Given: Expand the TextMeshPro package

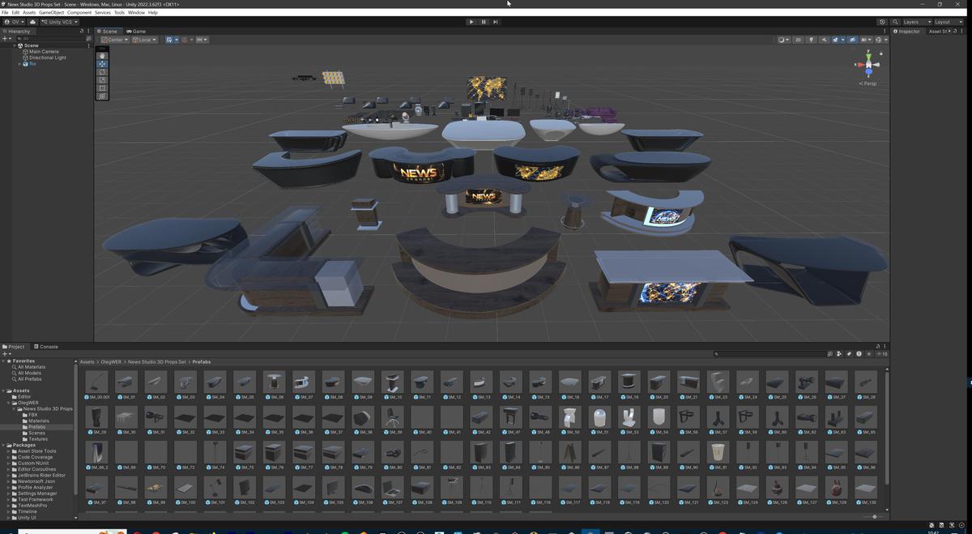Looking at the screenshot, I should [9, 506].
